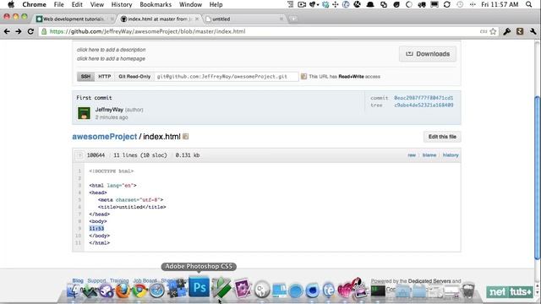The height and width of the screenshot is (304, 541).
Task: Open a new tab with plus button
Action: pos(293,19)
